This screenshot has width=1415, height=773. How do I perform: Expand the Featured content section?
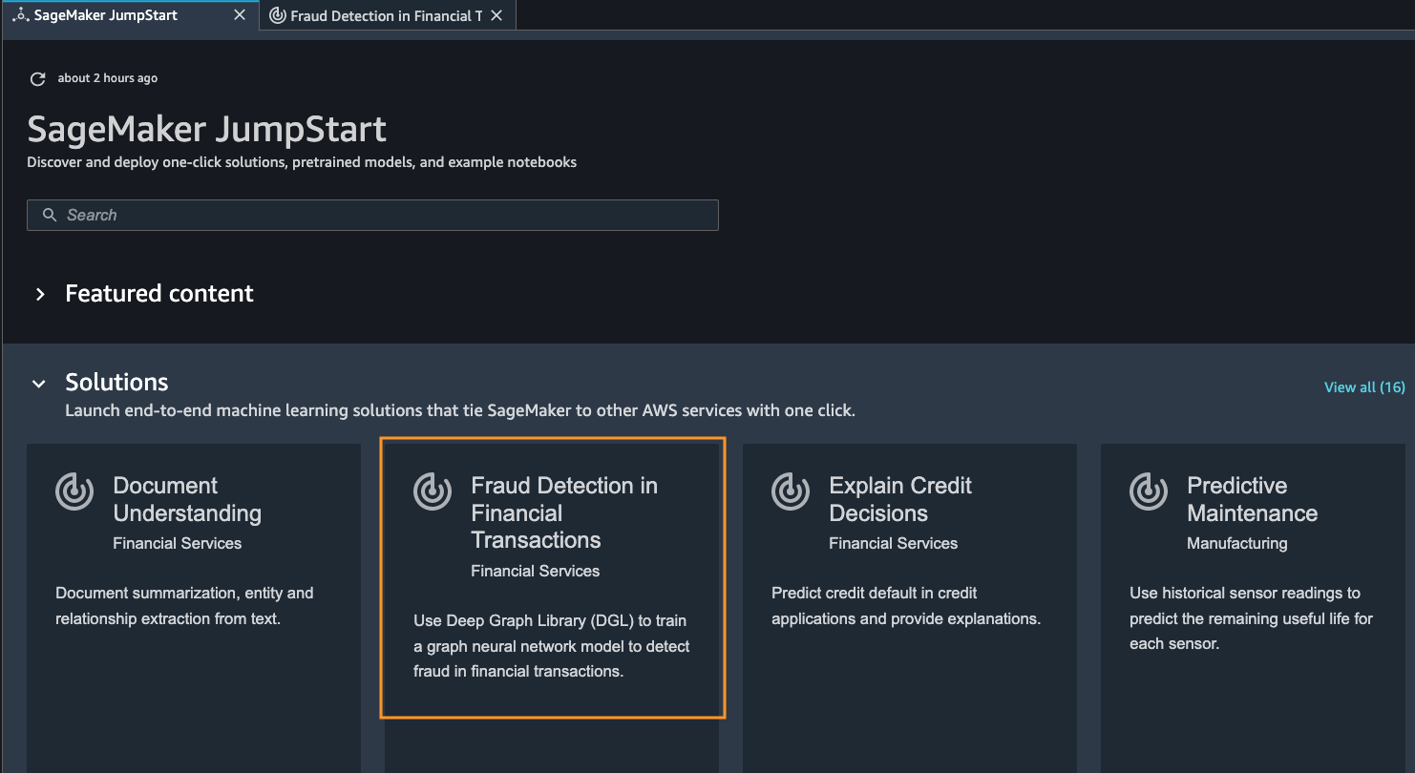tap(40, 294)
